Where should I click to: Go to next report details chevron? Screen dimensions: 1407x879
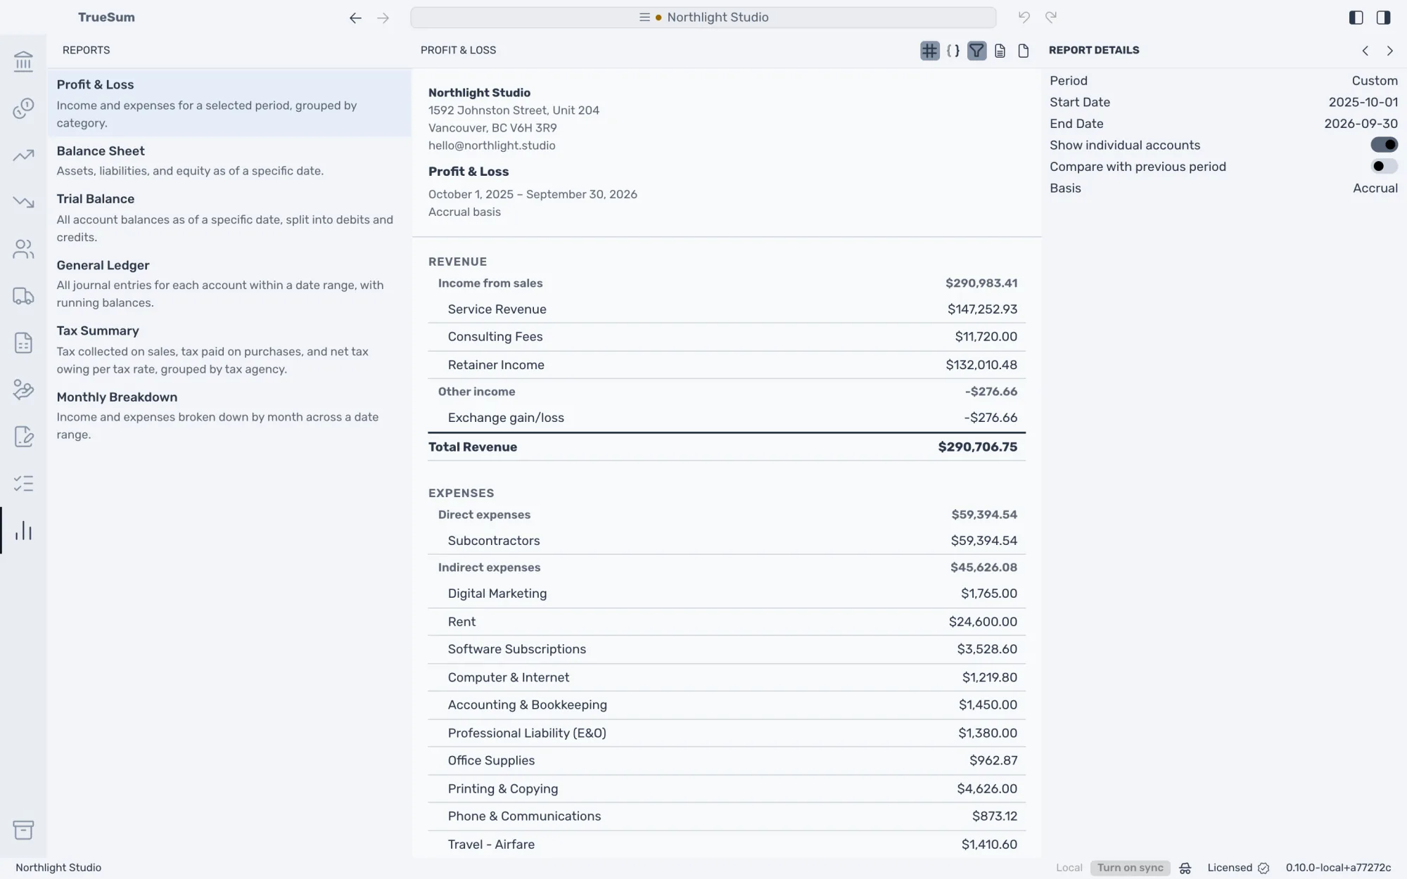(1390, 51)
